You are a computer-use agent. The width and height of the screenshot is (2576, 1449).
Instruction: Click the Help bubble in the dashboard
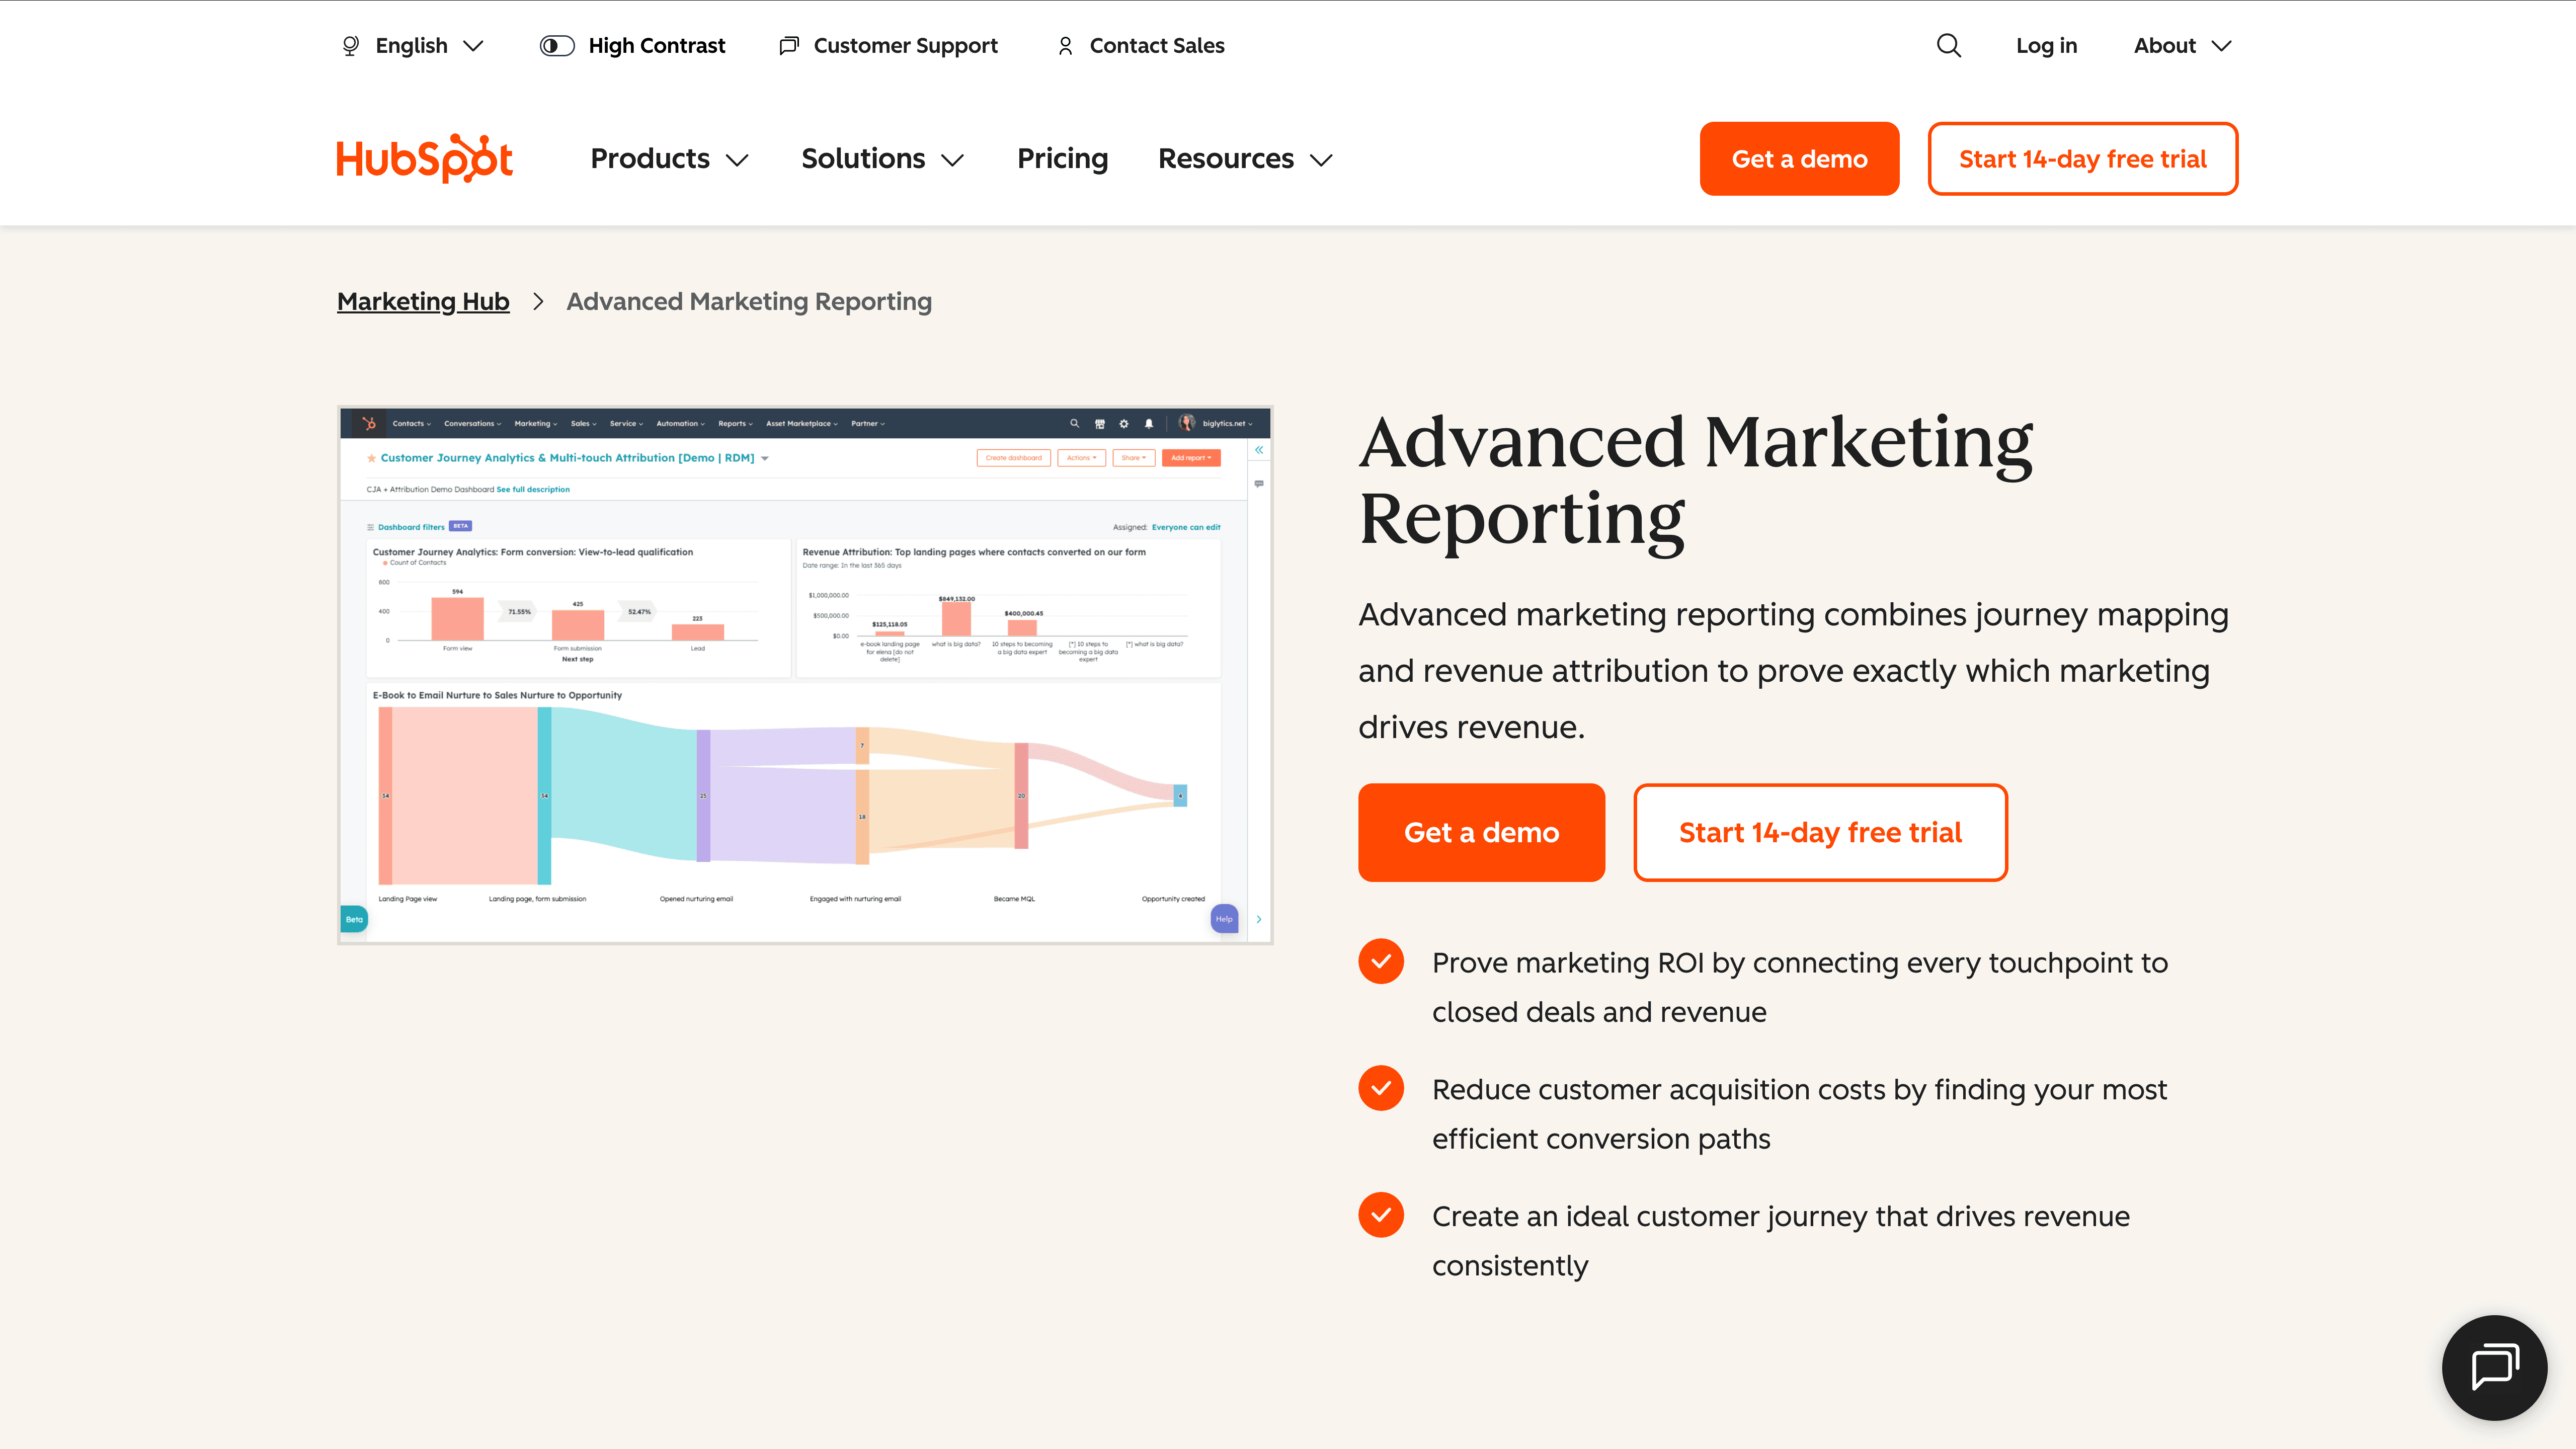1223,918
